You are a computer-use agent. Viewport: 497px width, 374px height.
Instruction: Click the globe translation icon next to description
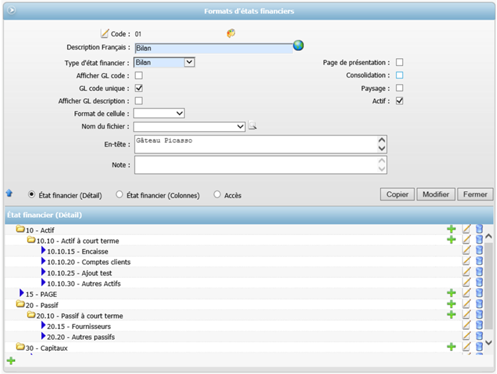[298, 46]
